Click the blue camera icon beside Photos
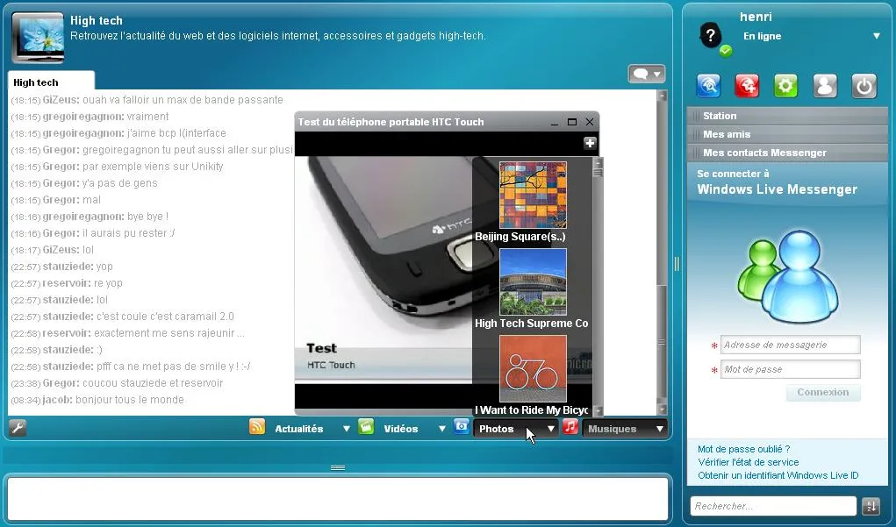This screenshot has height=527, width=896. coord(462,426)
